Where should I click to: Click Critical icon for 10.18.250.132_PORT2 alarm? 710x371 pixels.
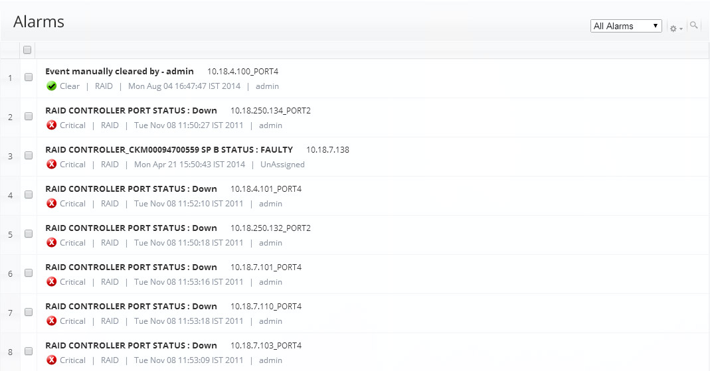point(52,243)
